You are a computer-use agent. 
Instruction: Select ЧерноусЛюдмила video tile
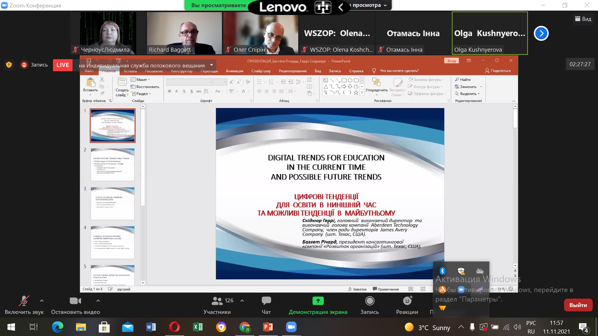pos(108,33)
